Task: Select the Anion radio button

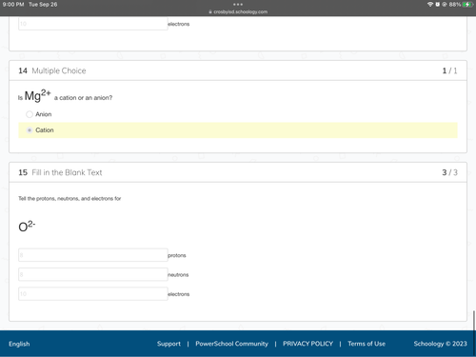Action: pos(30,114)
